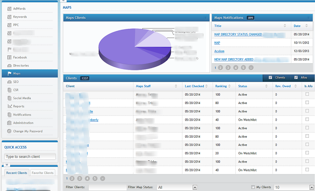Viewport: 315px width, 191px height.
Task: Open Directories via its sidebar icon
Action: pyautogui.click(x=9, y=66)
